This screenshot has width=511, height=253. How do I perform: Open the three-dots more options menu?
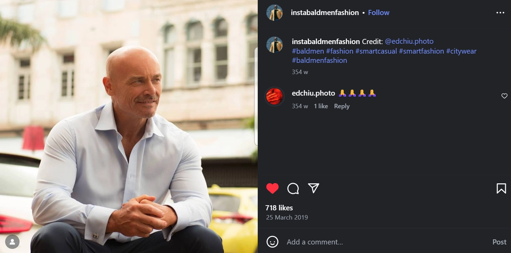pos(500,13)
